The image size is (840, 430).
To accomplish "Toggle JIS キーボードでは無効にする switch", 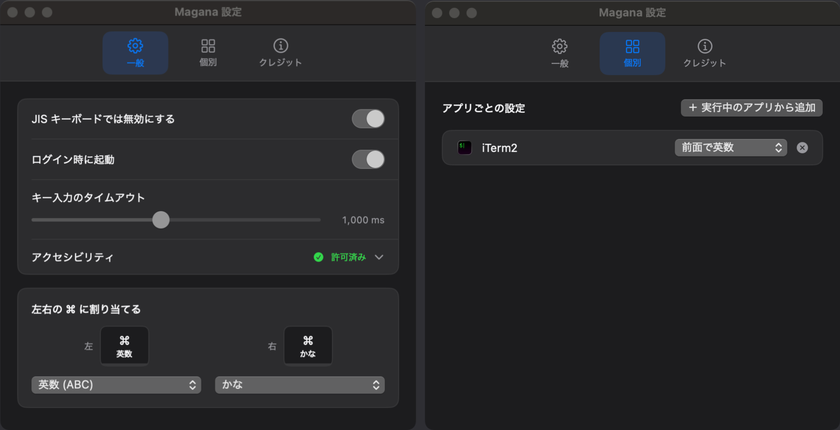I will coord(368,119).
